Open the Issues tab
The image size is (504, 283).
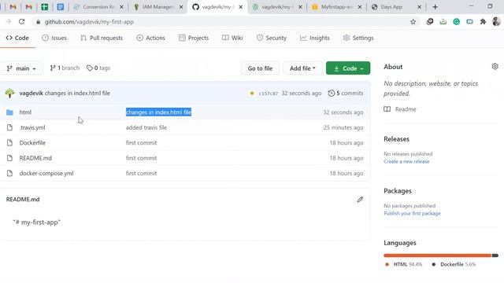click(x=54, y=38)
